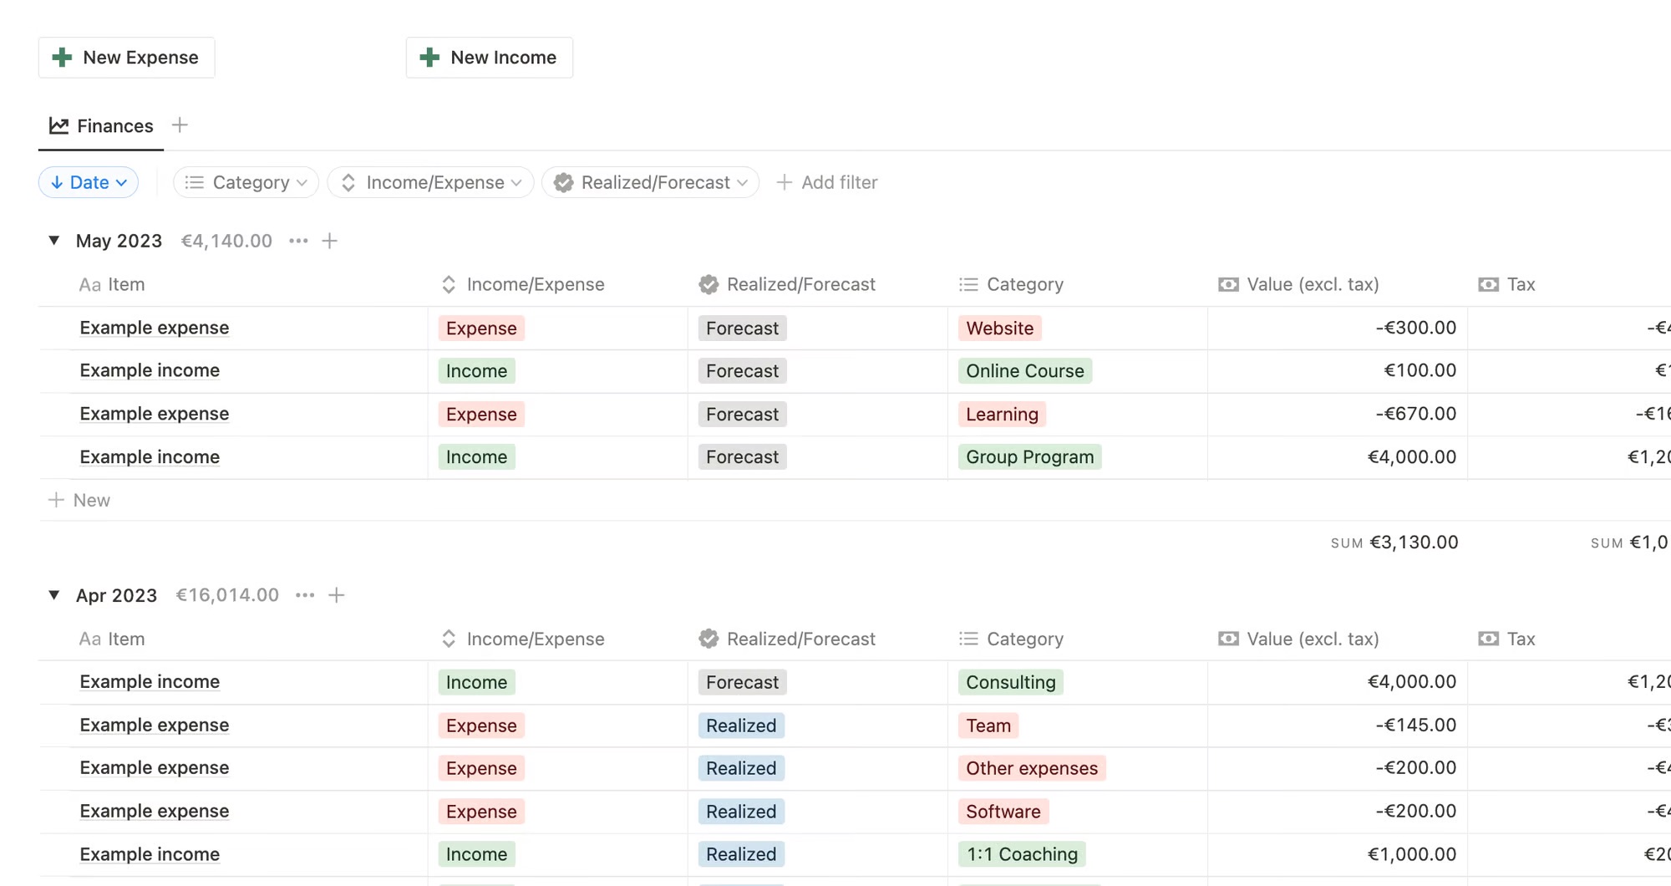Viewport: 1671px width, 886px height.
Task: Click the green plus on New Income
Action: [x=429, y=58]
